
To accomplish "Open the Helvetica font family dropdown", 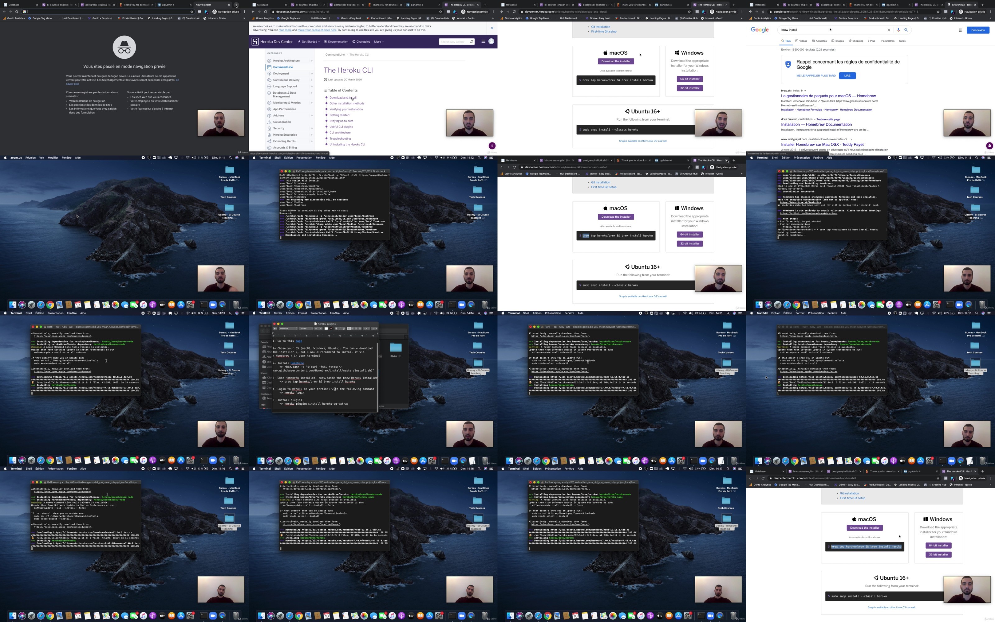I will pos(288,329).
